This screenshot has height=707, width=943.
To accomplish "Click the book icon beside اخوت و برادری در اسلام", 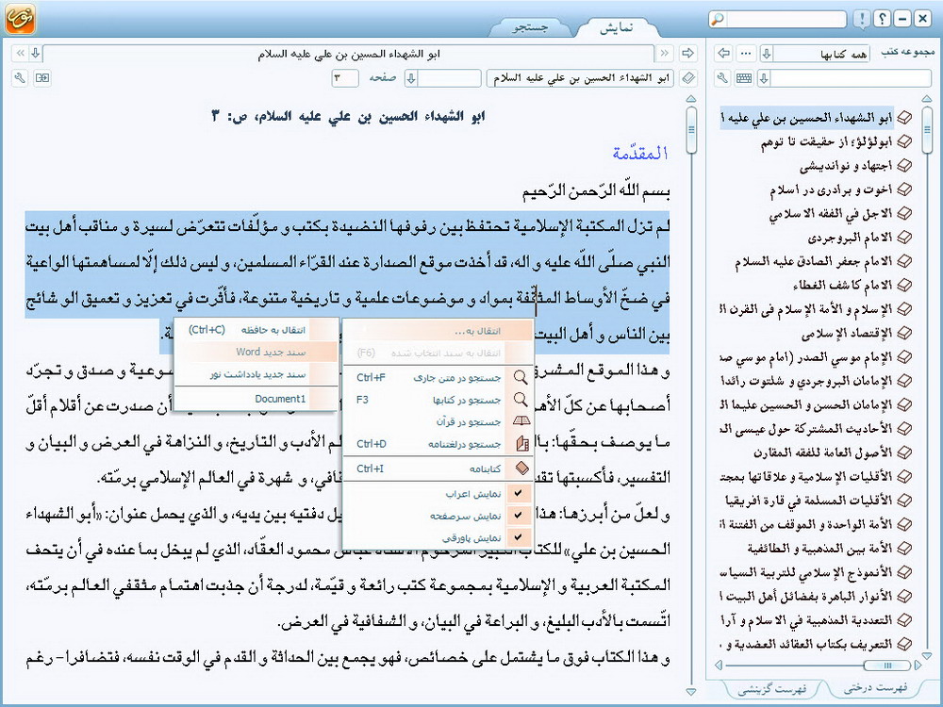I will point(903,189).
